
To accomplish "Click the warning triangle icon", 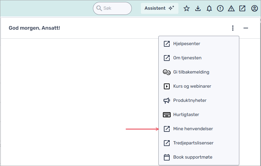I will coord(231,8).
